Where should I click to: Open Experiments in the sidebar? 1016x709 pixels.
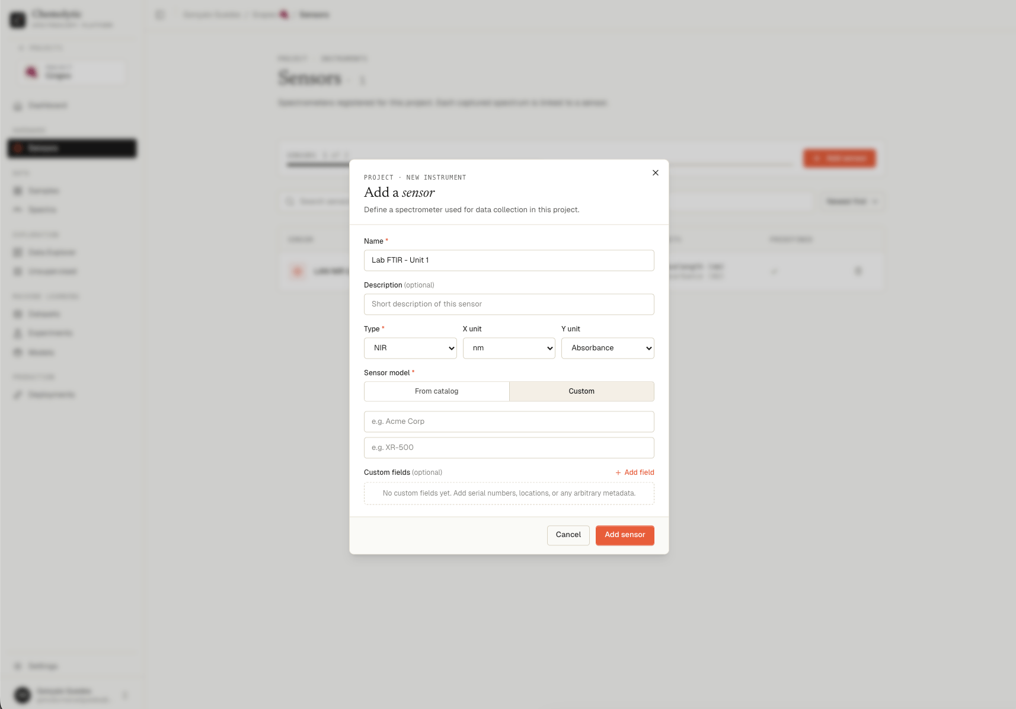(71, 333)
